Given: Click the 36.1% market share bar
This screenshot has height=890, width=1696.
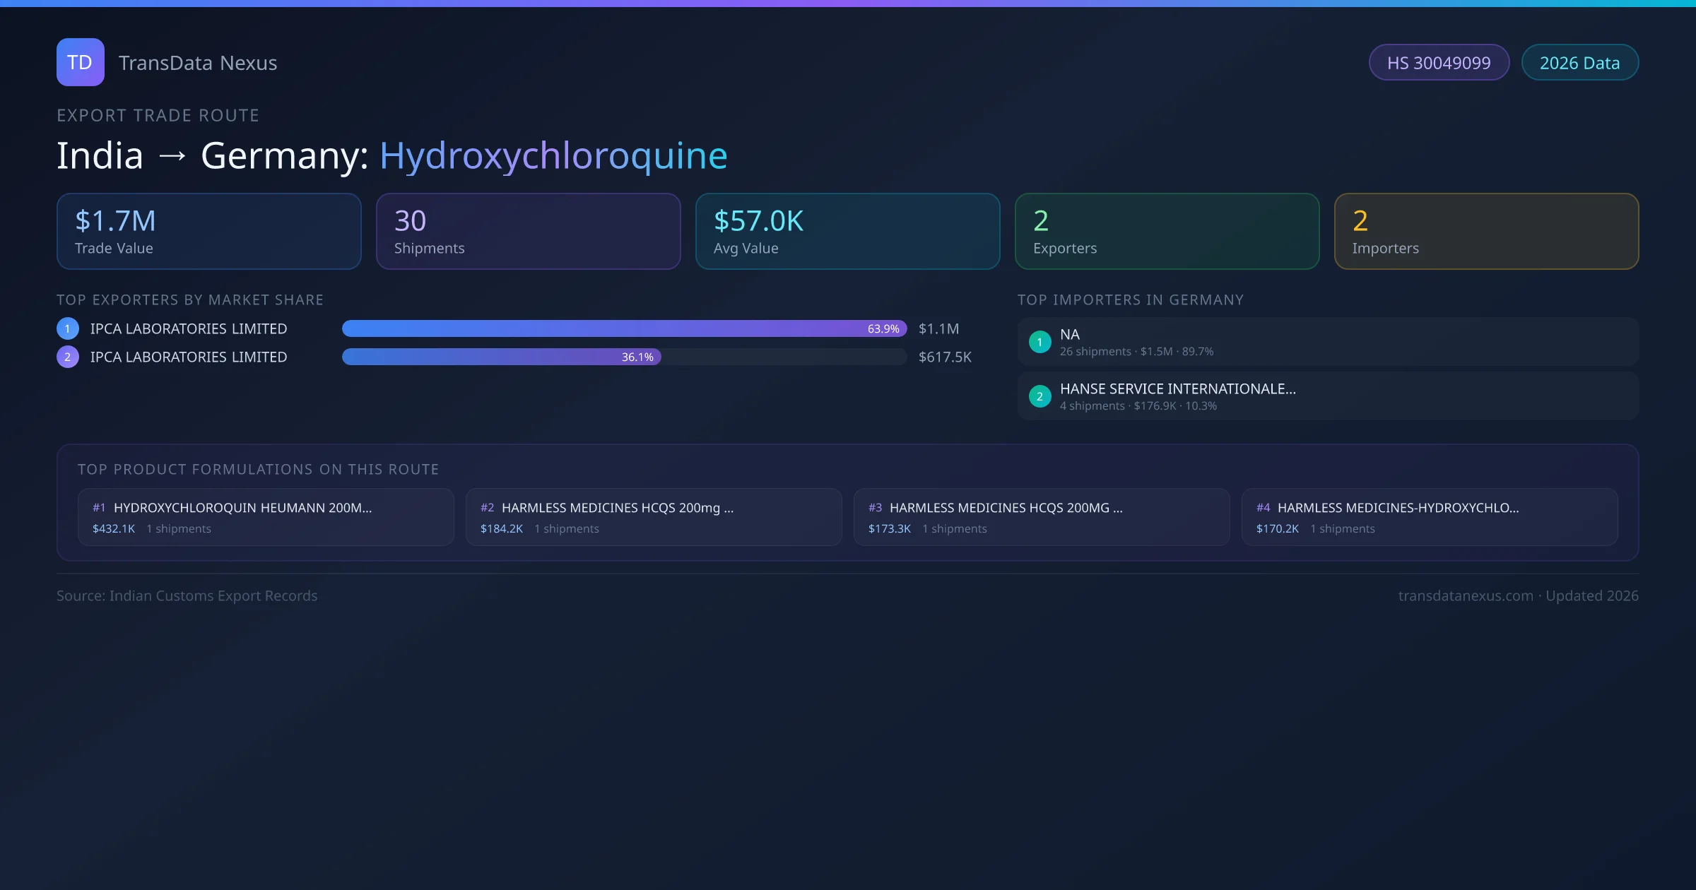Looking at the screenshot, I should point(500,357).
